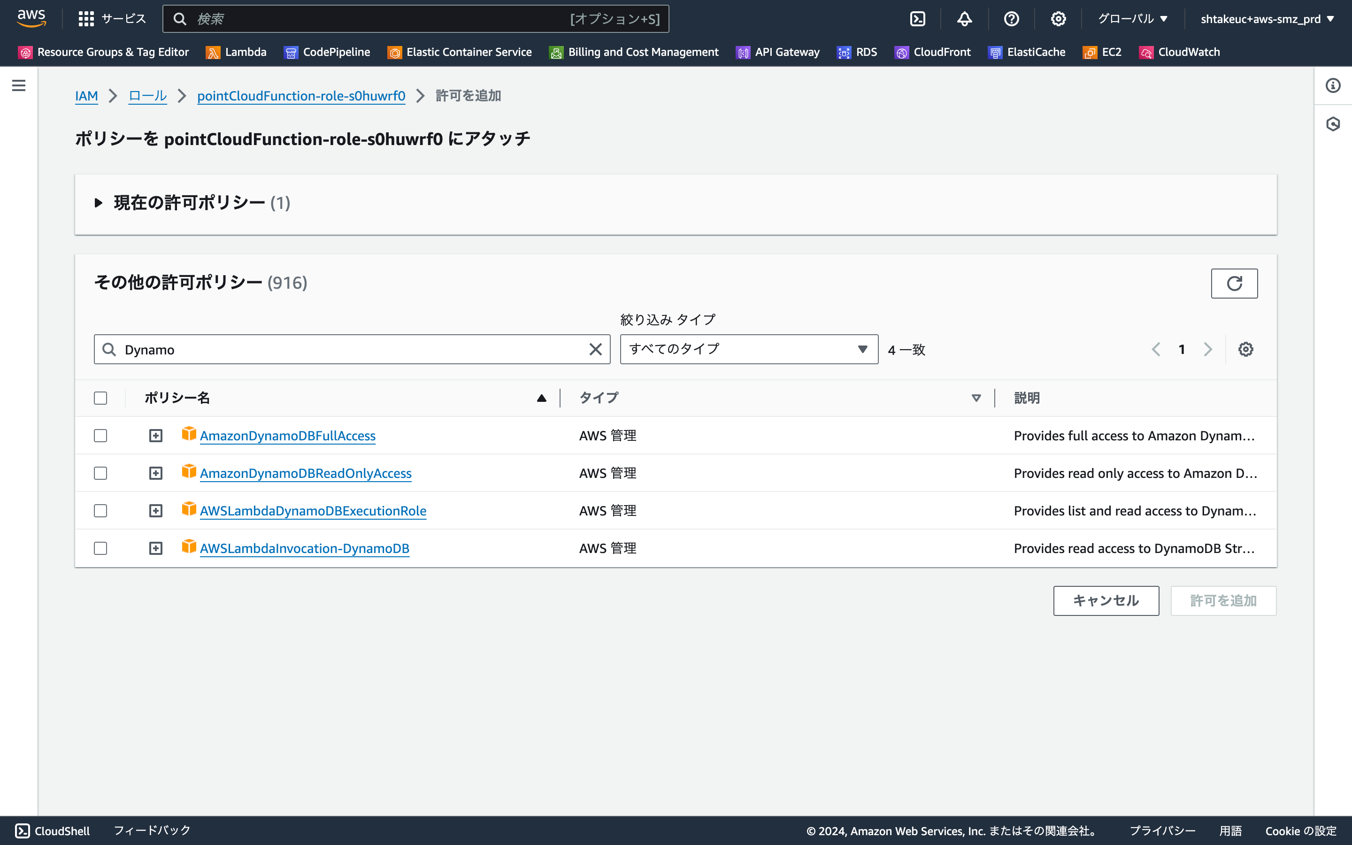This screenshot has width=1352, height=845.
Task: Expand AWSLambdaDynamoDBExecutionRole policy details
Action: pos(156,510)
